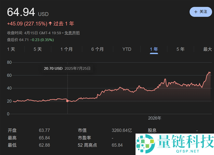Show the 最大 maximum range

pos(207,49)
